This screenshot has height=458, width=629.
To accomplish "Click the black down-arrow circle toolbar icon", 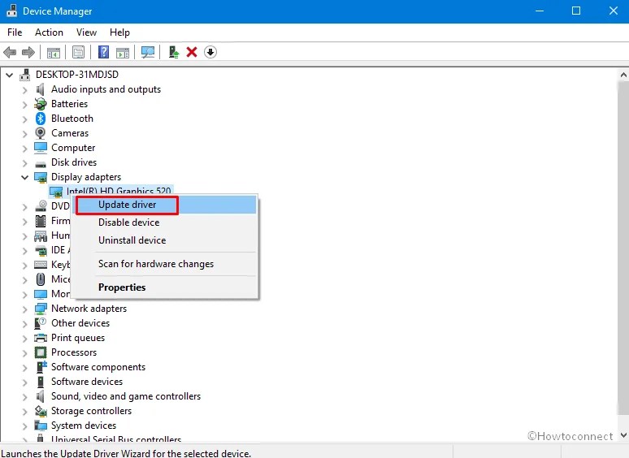I will (210, 52).
